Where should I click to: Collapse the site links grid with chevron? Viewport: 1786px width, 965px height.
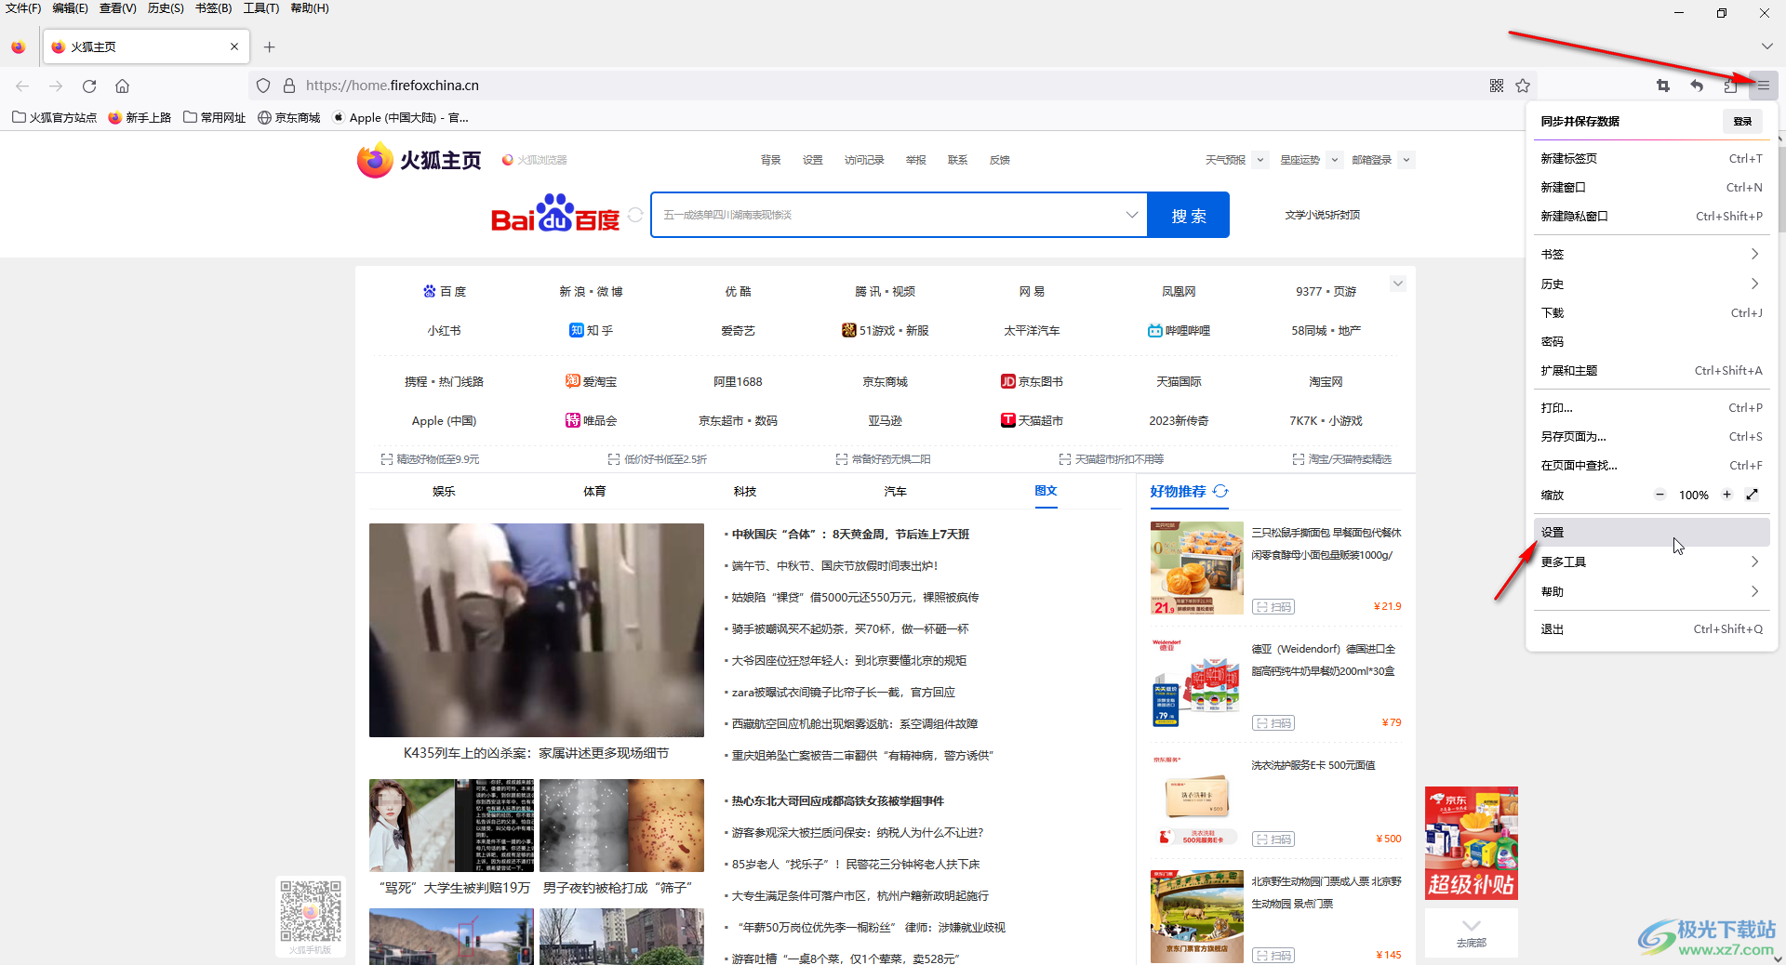1397,284
